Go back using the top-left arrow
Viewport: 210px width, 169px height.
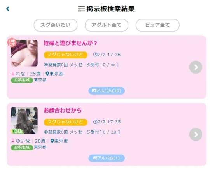tap(8, 9)
